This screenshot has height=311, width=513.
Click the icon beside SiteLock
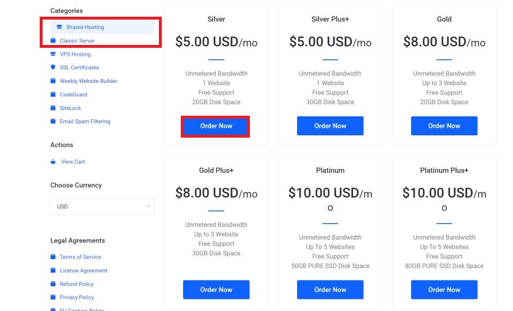pyautogui.click(x=53, y=108)
